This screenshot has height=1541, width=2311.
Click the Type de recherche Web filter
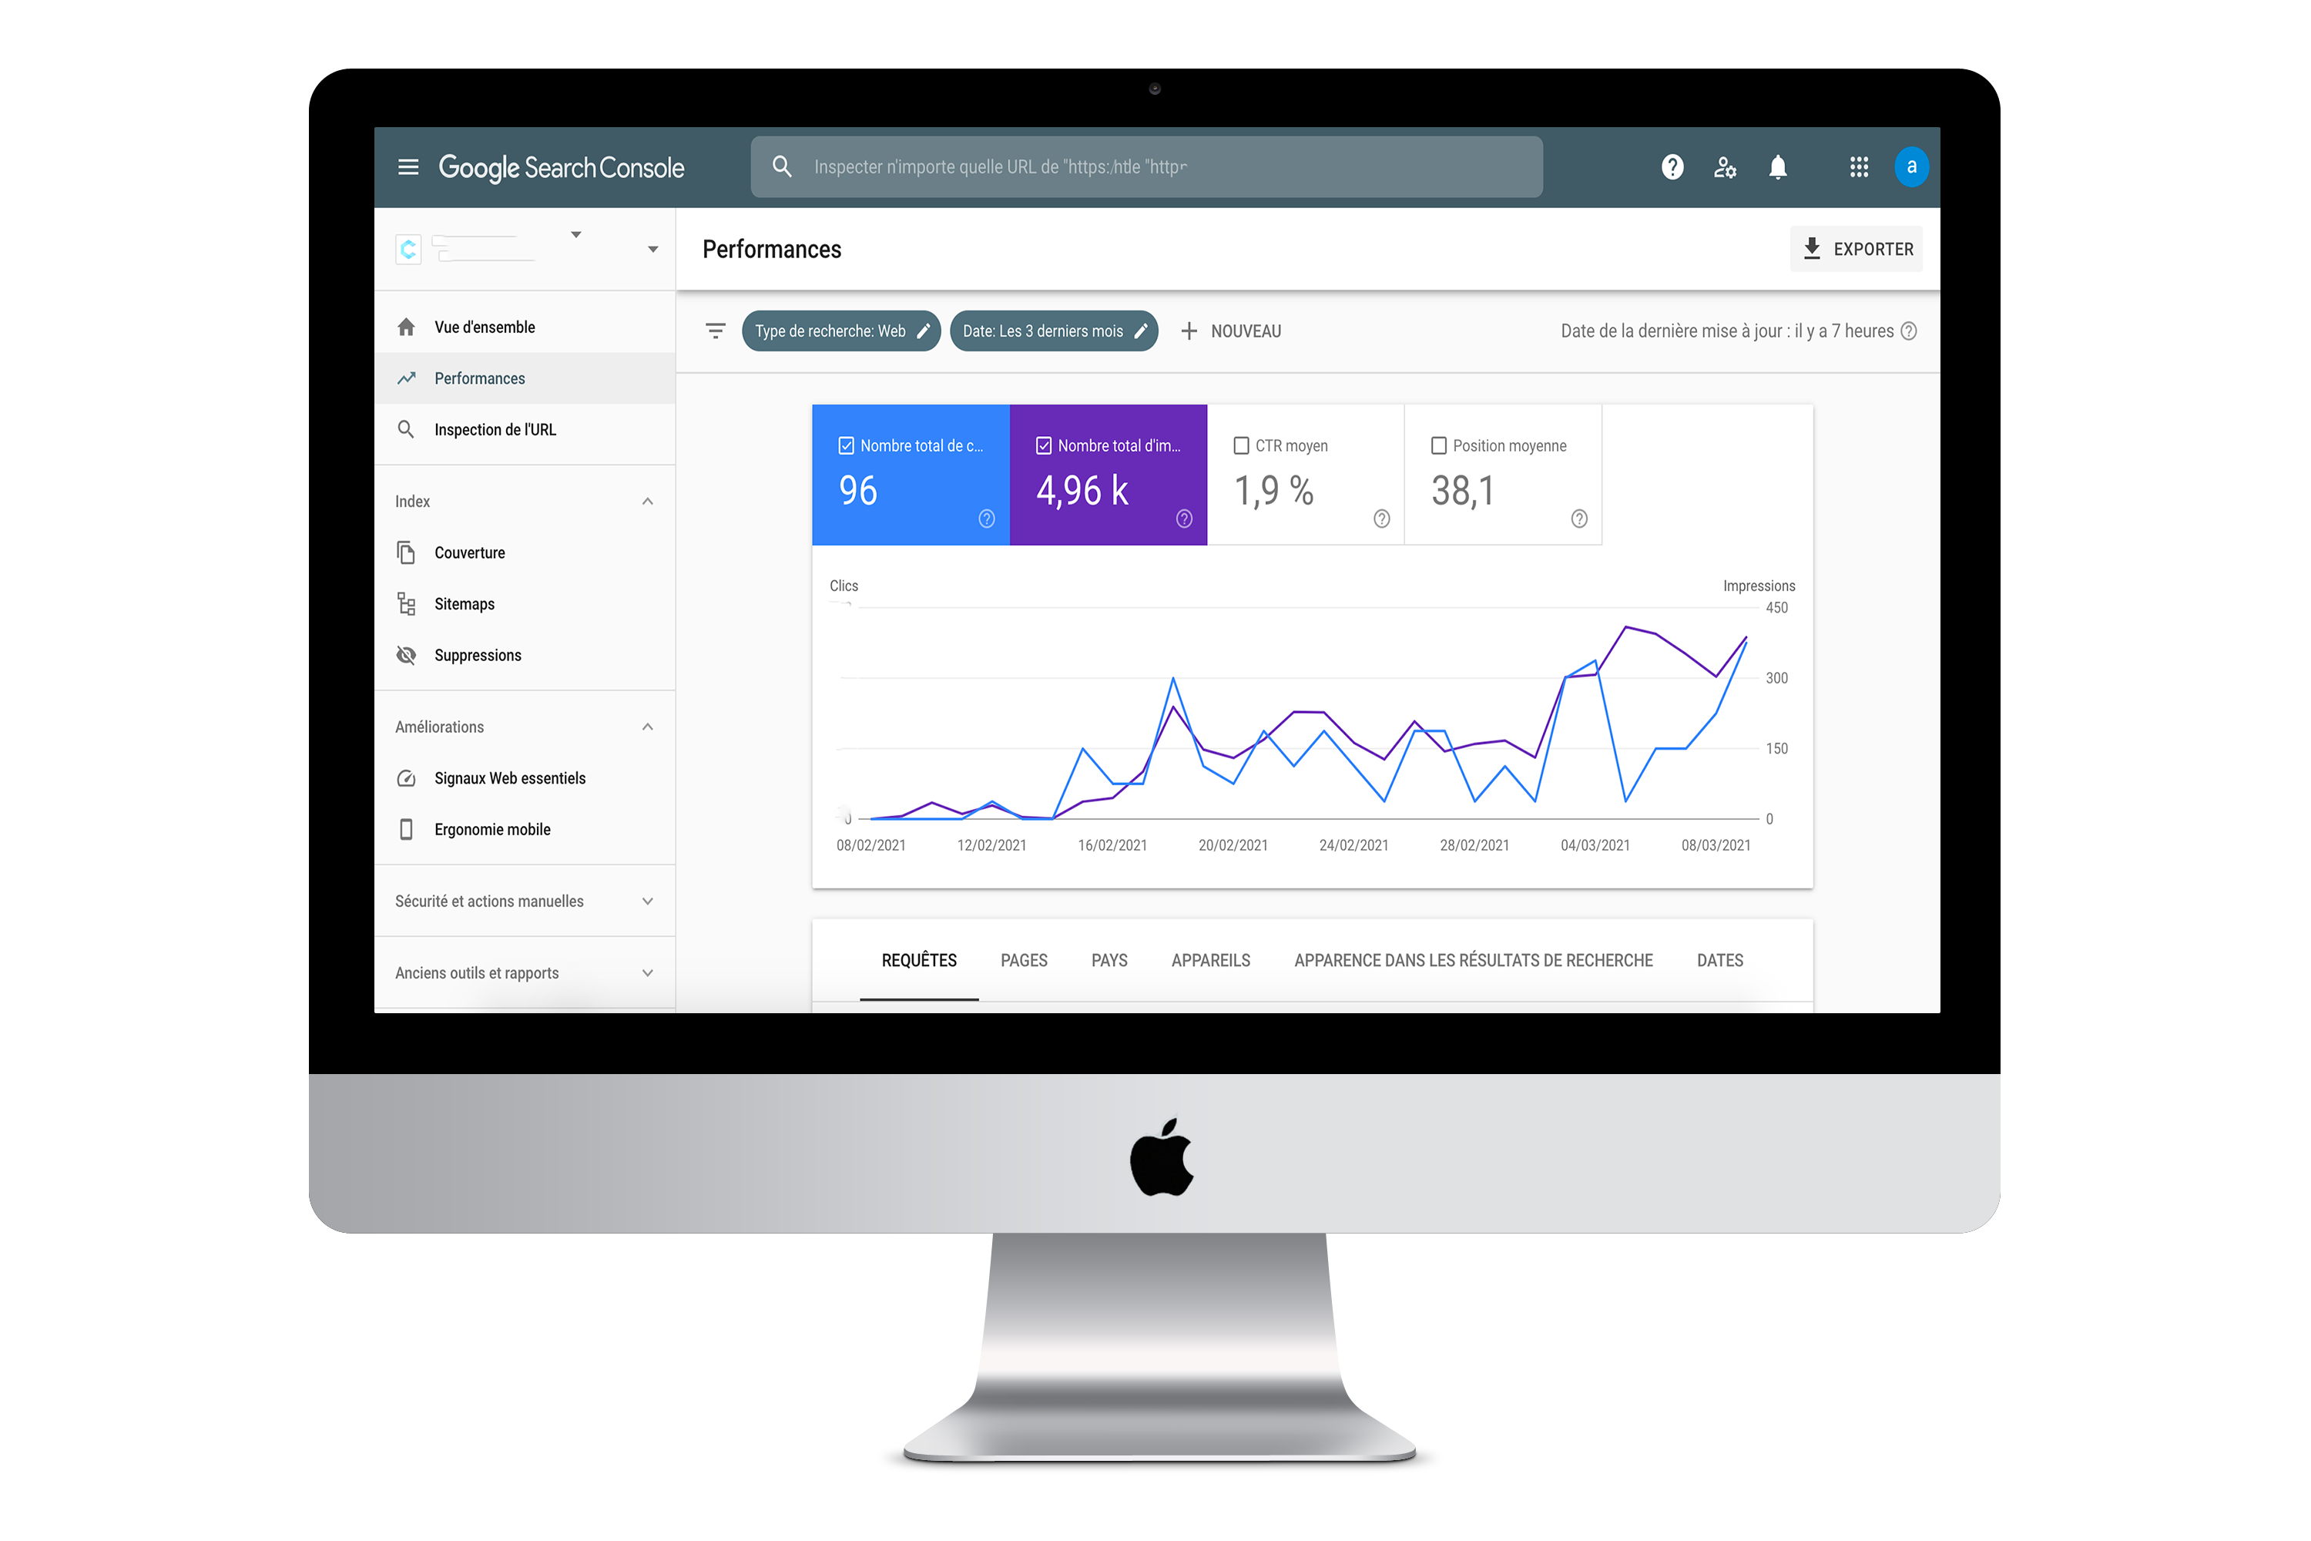tap(841, 331)
